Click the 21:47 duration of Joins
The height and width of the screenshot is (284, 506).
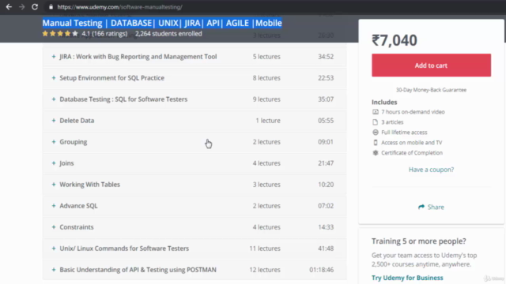326,163
